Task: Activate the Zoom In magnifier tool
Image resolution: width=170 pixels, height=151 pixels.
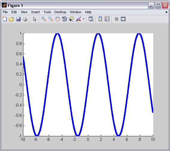Action: tap(44, 19)
